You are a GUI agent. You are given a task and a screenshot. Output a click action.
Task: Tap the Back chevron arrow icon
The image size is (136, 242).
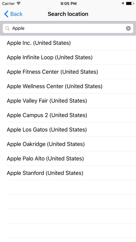click(6, 14)
